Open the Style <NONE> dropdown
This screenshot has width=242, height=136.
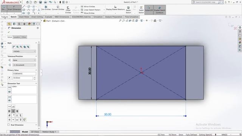24,51
